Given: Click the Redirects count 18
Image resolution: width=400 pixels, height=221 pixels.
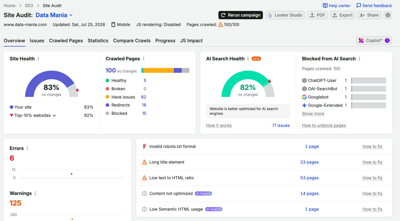Looking at the screenshot, I should [144, 105].
